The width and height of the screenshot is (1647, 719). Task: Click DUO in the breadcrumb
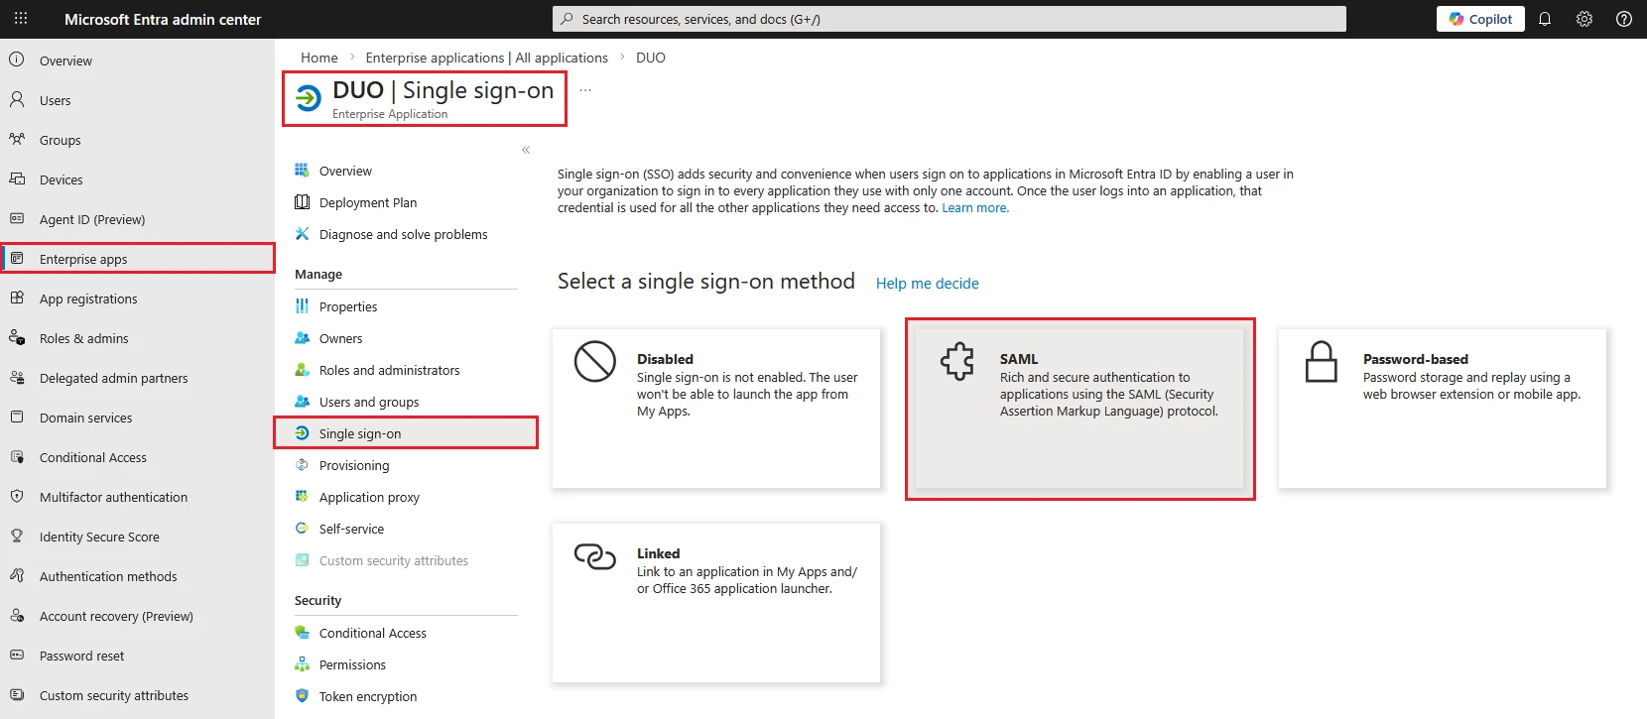(651, 58)
